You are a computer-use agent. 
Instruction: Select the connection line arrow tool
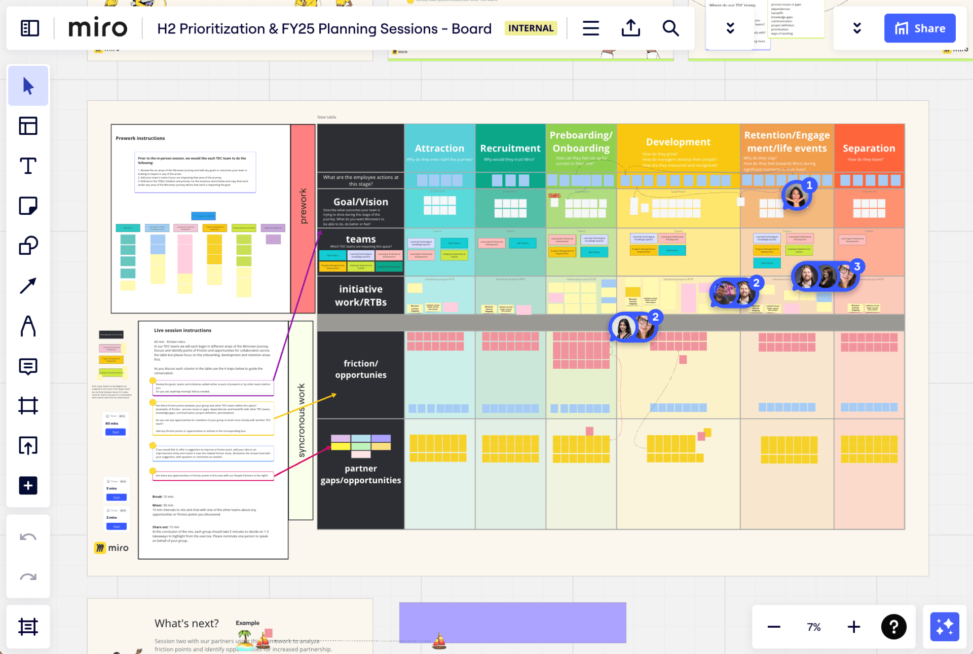[x=28, y=286]
